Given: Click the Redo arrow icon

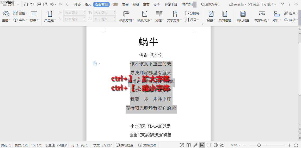Looking at the screenshot, I should click(60, 4).
